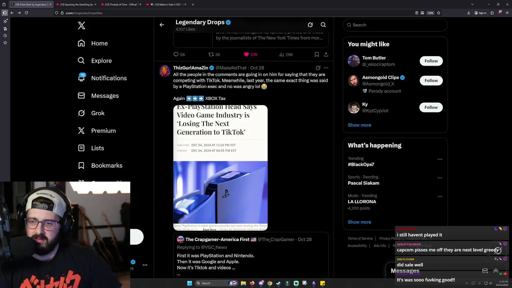The width and height of the screenshot is (512, 288).
Task: Open the Ex-PlayStation Head article image
Action: click(x=220, y=168)
